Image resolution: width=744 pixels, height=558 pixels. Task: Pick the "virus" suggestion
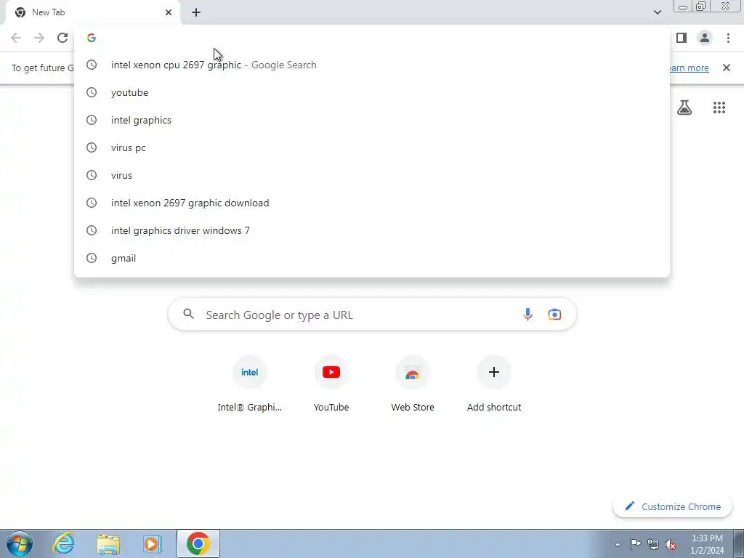372,175
